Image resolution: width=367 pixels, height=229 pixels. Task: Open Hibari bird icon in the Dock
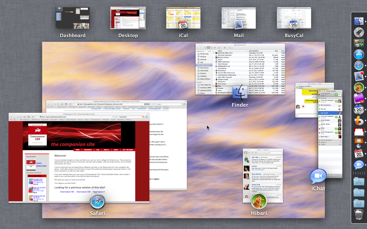click(x=359, y=87)
